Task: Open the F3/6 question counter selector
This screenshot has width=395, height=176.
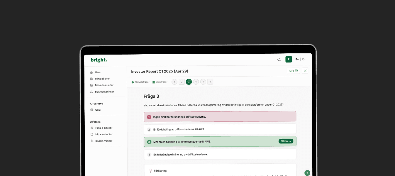Action: (293, 71)
